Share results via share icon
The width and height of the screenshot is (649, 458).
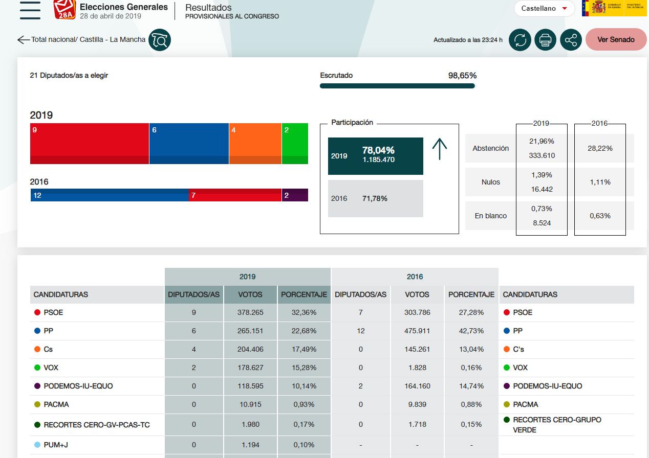click(x=571, y=40)
